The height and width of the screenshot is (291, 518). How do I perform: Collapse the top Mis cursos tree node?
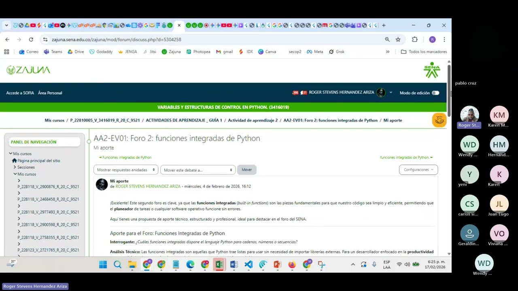pyautogui.click(x=11, y=154)
